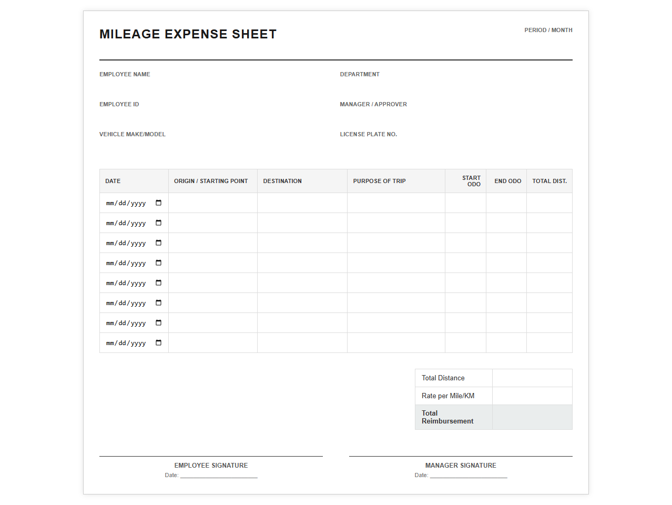The width and height of the screenshot is (672, 505).
Task: Click the 'Total Distance' label
Action: tap(443, 378)
